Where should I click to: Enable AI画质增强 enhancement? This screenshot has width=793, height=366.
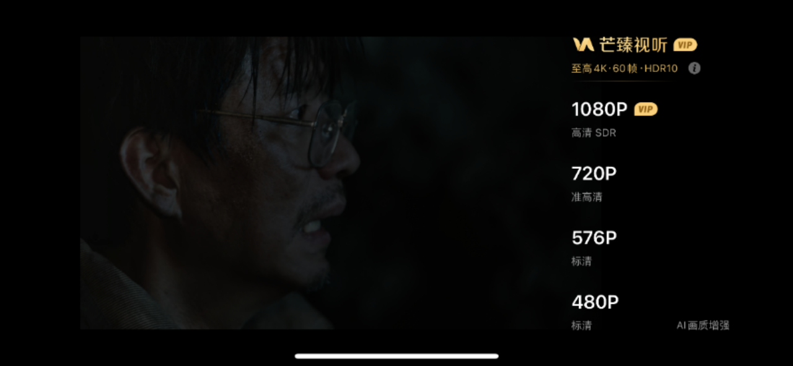point(703,325)
